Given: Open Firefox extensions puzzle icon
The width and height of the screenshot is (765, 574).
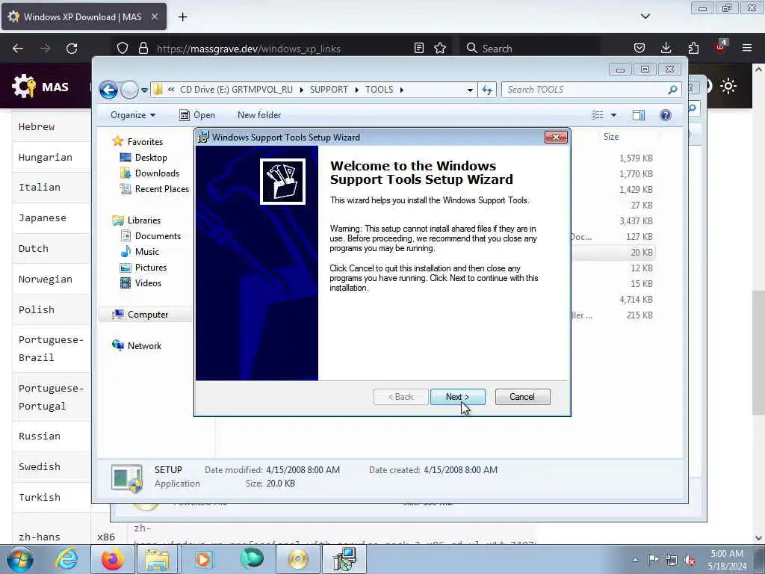Looking at the screenshot, I should click(x=693, y=49).
